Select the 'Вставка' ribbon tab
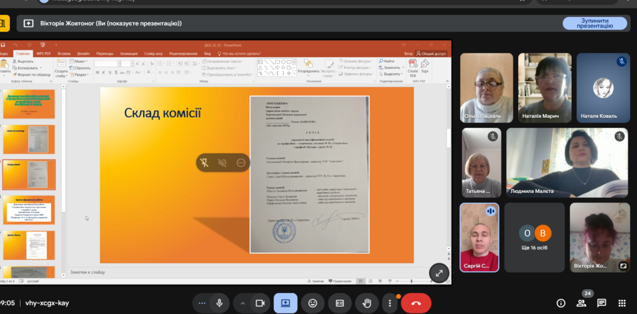 64,54
